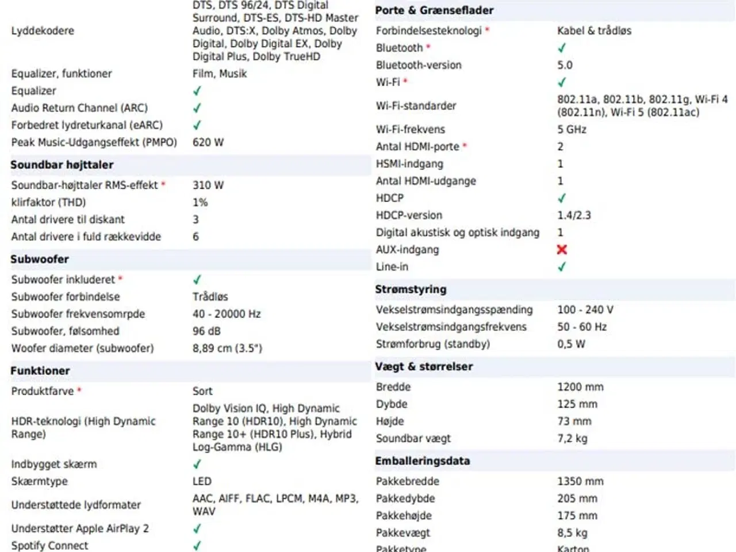Click the checkmark next to Line-in
736x552 pixels.
(x=562, y=267)
